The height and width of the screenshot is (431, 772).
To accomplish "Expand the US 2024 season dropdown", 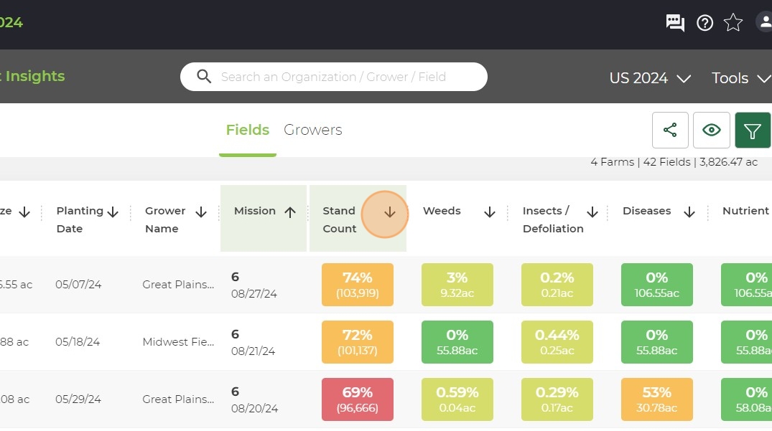I will tap(650, 78).
